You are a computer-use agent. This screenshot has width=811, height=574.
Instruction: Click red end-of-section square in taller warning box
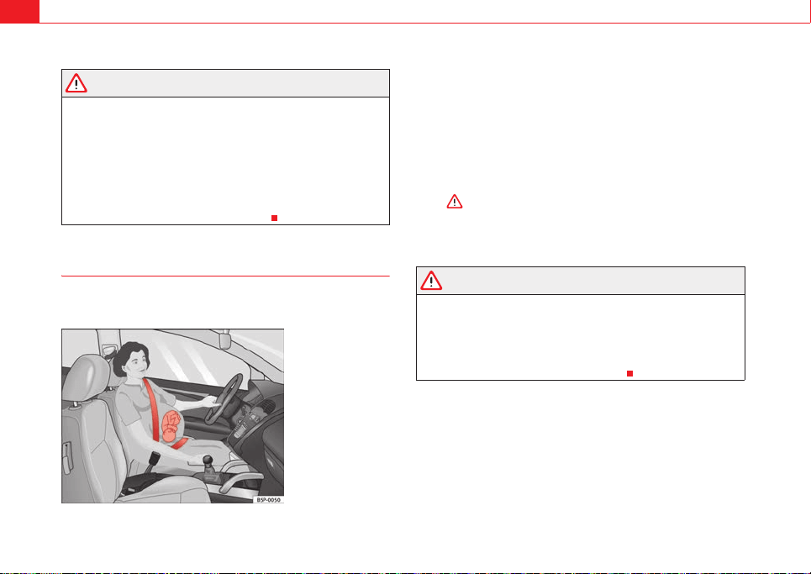[x=275, y=219]
